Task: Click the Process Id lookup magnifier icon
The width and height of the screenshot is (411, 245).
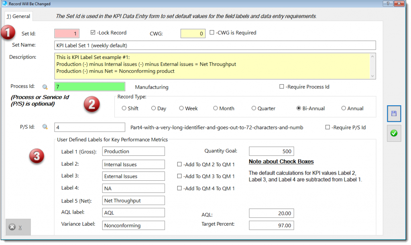Action: 45,87
